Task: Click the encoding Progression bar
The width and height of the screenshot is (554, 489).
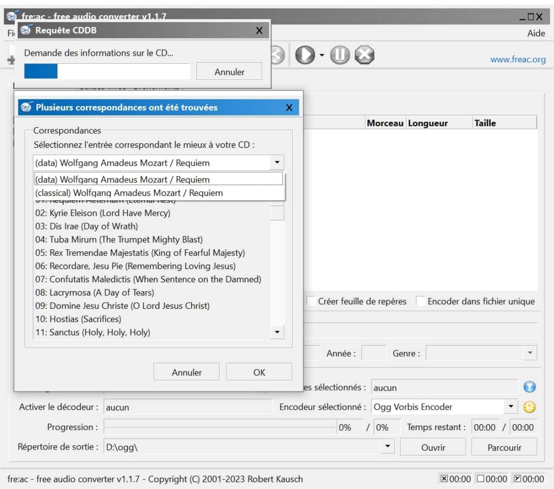Action: [220, 427]
